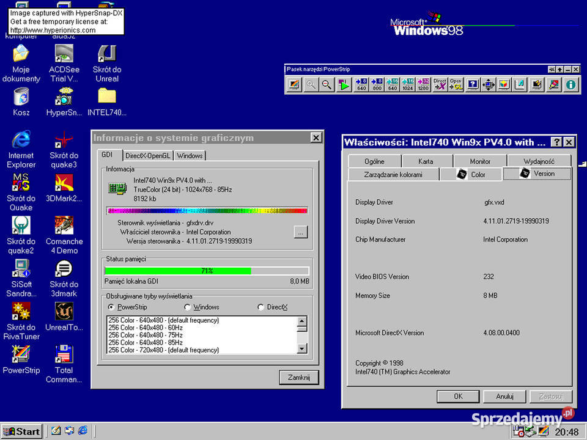Open the Color tab in properties window
The height and width of the screenshot is (440, 587).
pyautogui.click(x=471, y=174)
